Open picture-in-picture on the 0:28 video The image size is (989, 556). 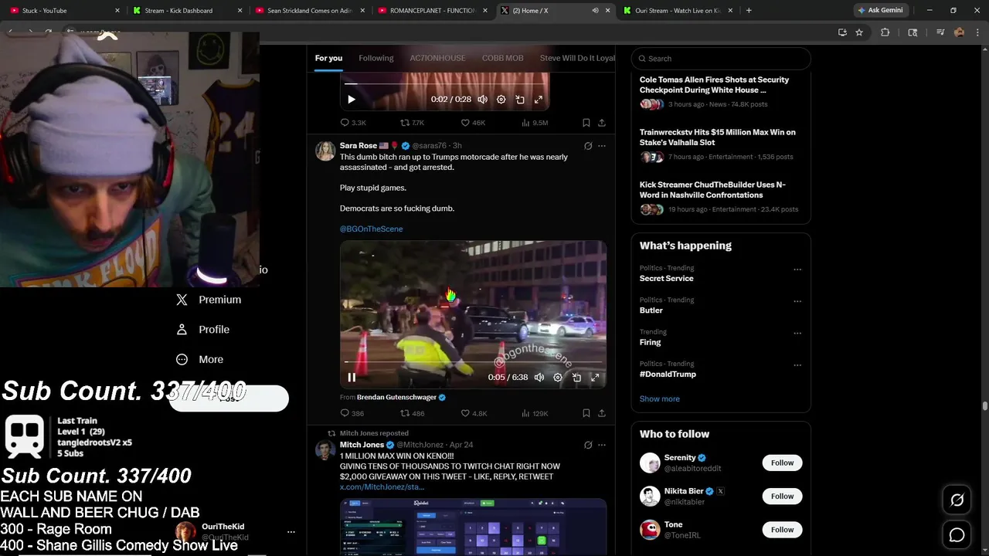point(520,100)
